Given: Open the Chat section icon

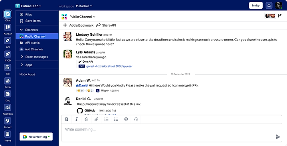Looking at the screenshot, I should coord(8,14).
